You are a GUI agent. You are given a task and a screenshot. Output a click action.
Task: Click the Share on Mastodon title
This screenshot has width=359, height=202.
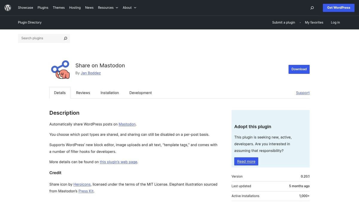(100, 66)
